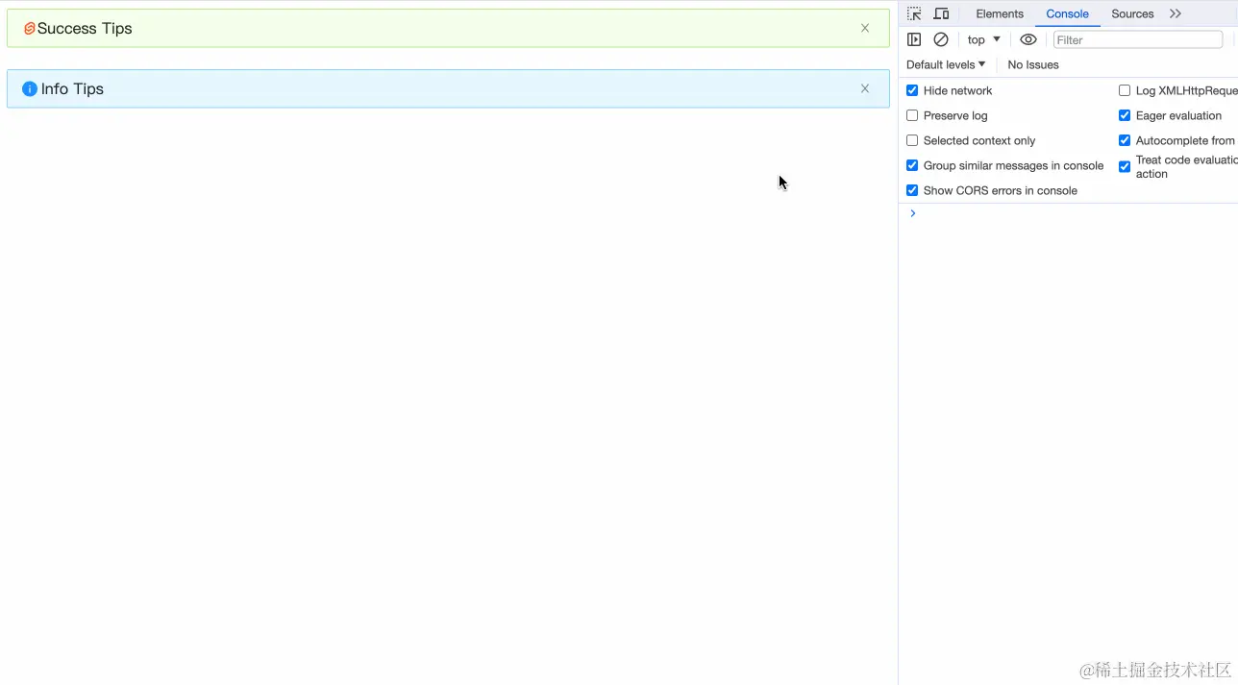Click the Success Tips alert icon
1238x685 pixels.
click(30, 29)
